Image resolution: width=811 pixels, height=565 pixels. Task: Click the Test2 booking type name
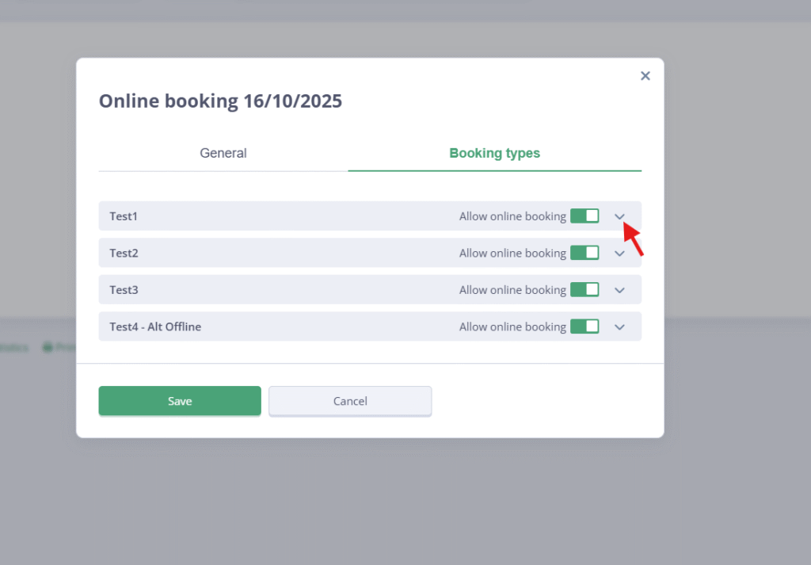[124, 254]
